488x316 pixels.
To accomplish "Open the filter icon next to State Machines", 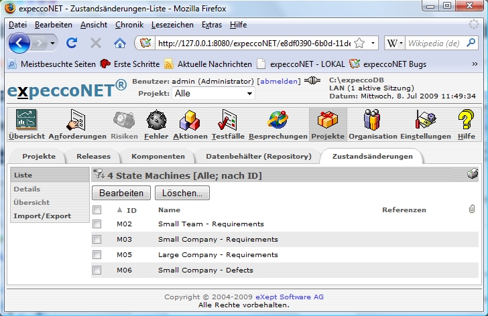I will (x=99, y=175).
